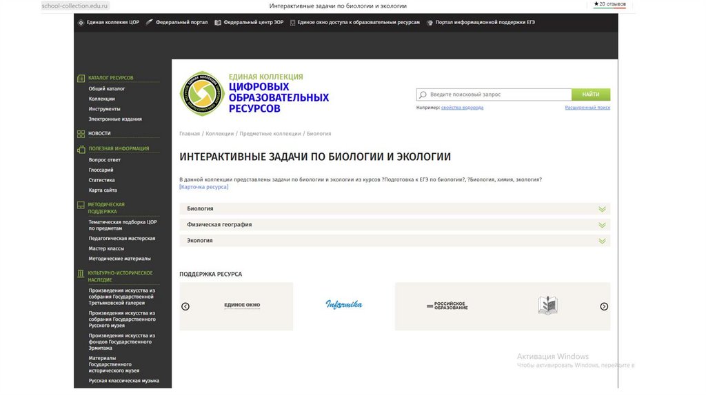This screenshot has width=706, height=396.
Task: Click the Полезная информация menu heading
Action: coord(119,148)
